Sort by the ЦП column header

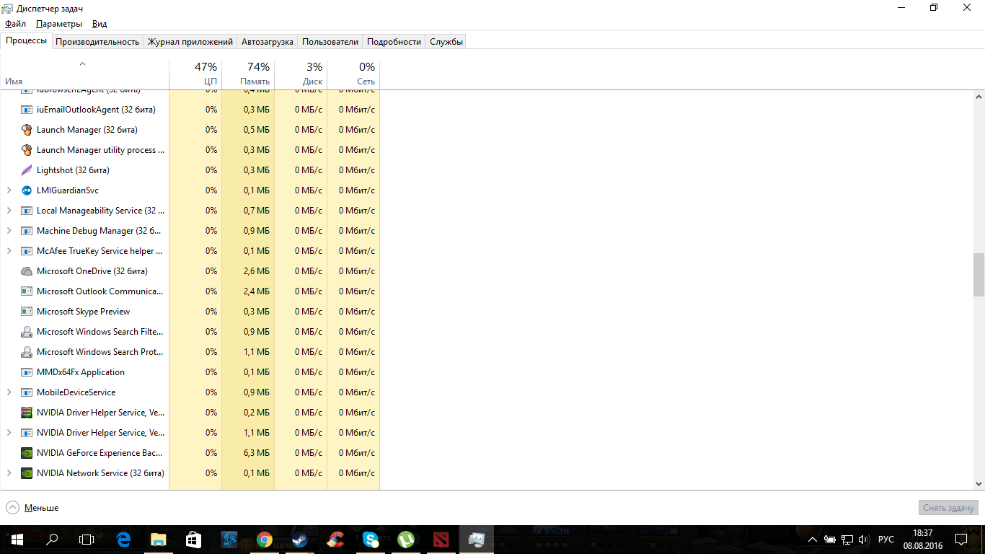(195, 74)
